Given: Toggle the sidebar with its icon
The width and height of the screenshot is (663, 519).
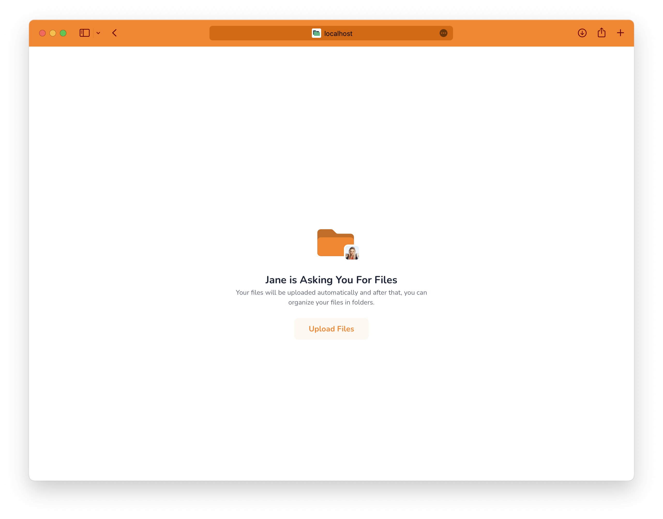Looking at the screenshot, I should tap(85, 33).
